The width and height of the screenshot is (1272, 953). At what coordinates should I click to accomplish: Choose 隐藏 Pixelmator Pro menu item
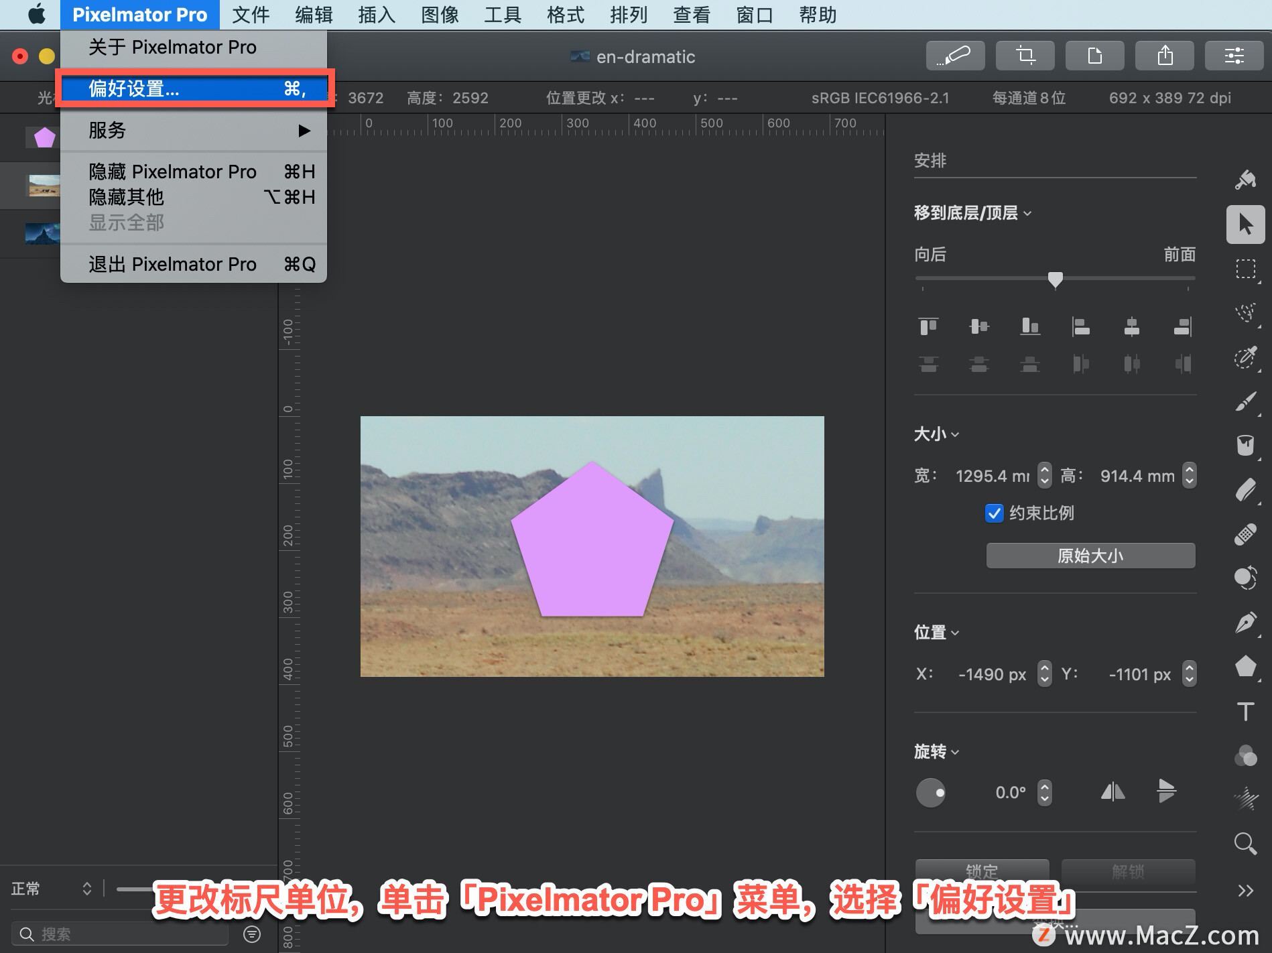click(194, 172)
